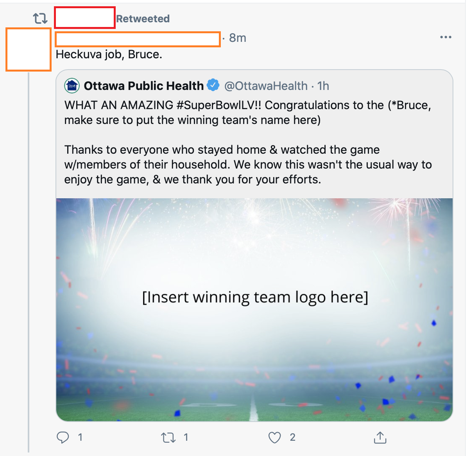Open the @OttawaHealth handle

[x=266, y=86]
